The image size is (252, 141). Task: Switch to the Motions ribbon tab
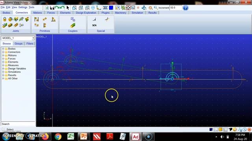(37, 13)
